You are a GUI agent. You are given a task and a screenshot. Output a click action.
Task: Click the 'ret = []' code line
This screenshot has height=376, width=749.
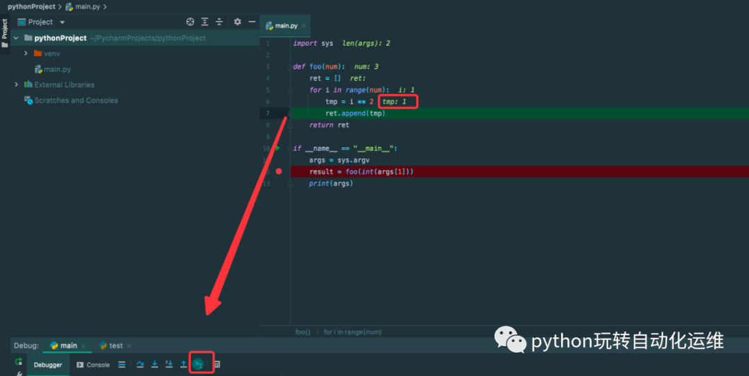tap(325, 78)
